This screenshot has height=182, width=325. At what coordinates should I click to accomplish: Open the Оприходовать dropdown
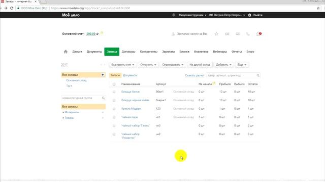(x=173, y=65)
